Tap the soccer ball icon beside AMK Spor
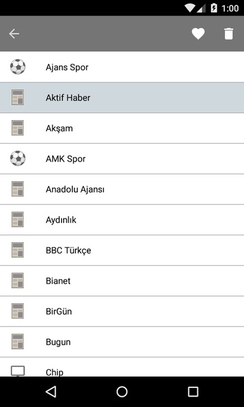This screenshot has width=244, height=407. tap(18, 158)
